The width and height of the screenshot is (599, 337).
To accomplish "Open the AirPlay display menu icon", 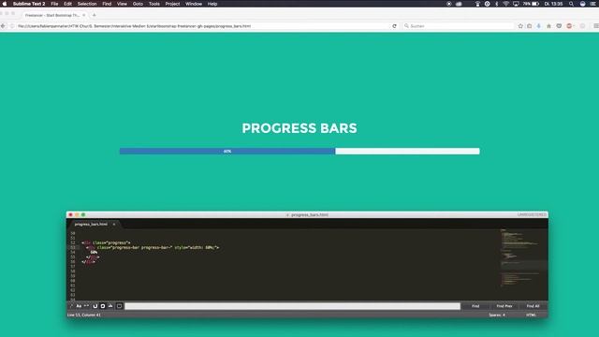I will [516, 4].
